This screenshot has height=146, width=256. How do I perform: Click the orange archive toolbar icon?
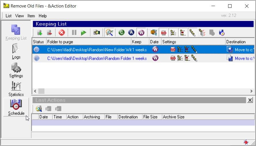point(154,32)
